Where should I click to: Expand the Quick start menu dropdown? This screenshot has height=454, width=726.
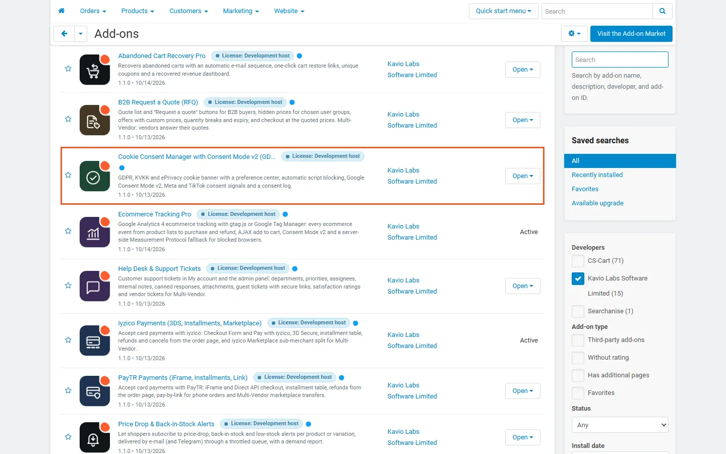(x=503, y=11)
